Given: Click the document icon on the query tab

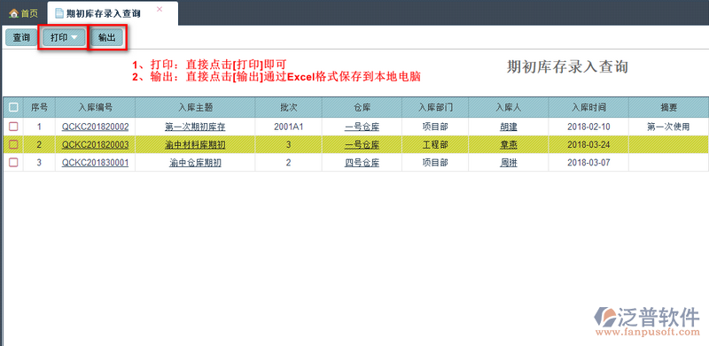Looking at the screenshot, I should (59, 13).
